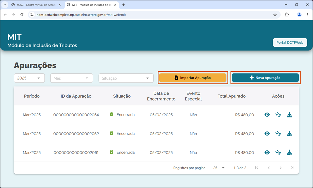This screenshot has width=313, height=188.
Task: Click the Situação column header
Action: [122, 96]
